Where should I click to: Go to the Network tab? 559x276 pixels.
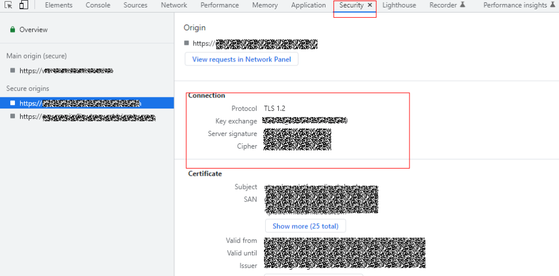174,5
